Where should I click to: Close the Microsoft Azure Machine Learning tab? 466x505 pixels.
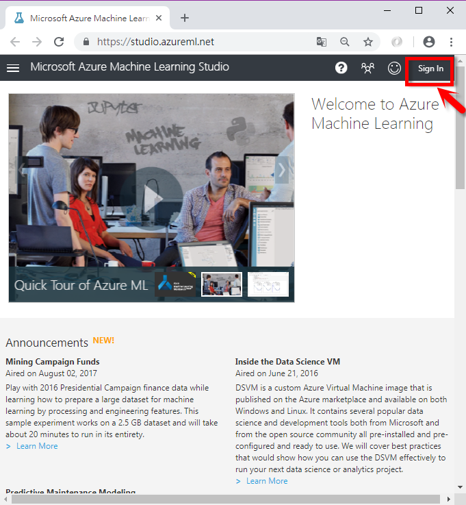(159, 18)
